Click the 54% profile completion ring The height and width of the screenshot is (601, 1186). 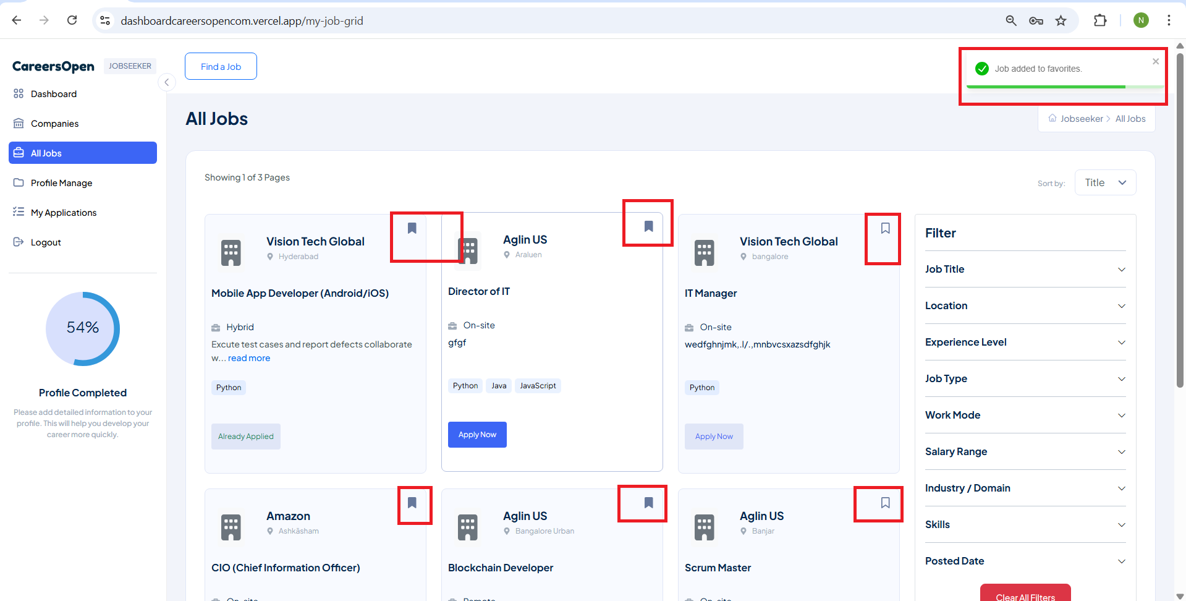(83, 328)
